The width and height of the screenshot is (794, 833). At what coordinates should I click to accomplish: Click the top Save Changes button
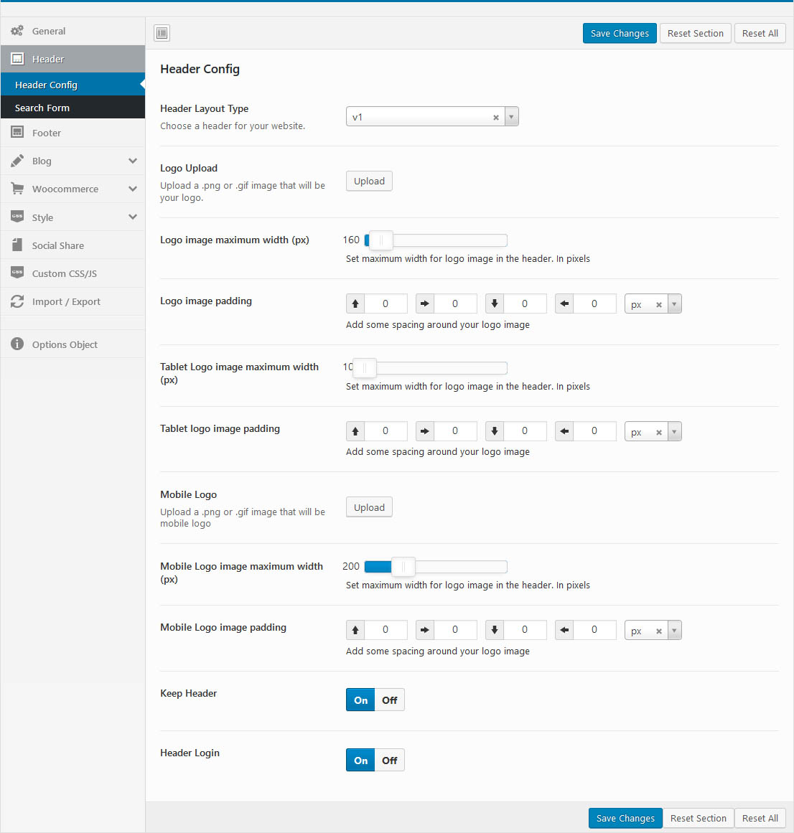point(619,34)
